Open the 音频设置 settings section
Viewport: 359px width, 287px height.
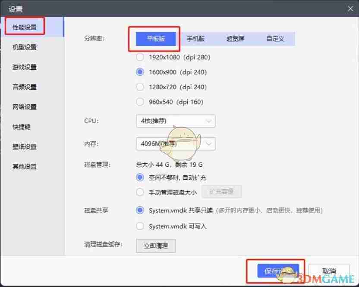(x=26, y=87)
